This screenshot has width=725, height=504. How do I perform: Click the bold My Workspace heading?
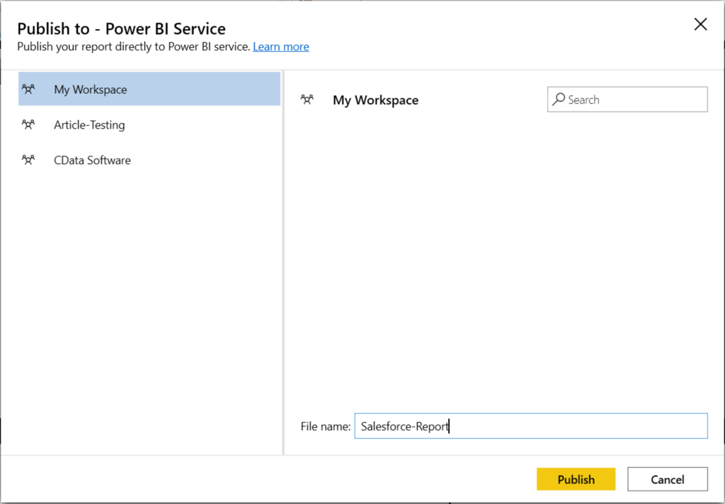point(375,100)
